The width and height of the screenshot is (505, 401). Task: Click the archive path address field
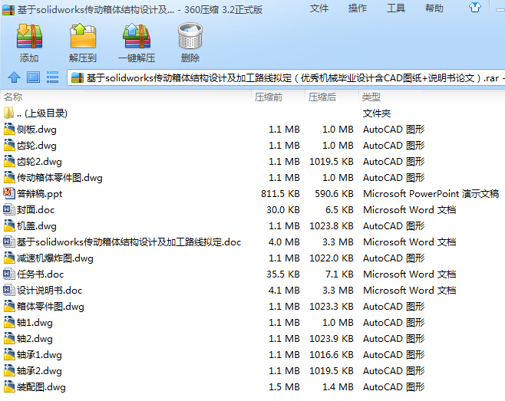coord(286,77)
